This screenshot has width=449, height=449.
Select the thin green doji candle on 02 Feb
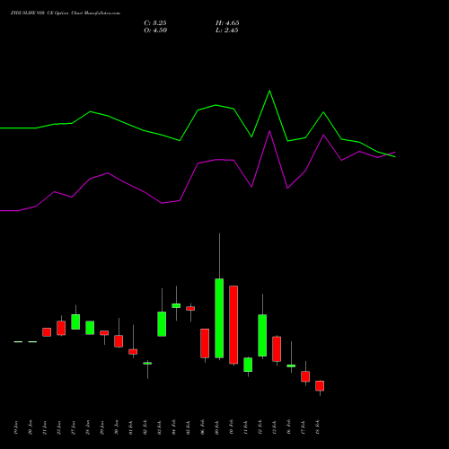coord(147,364)
